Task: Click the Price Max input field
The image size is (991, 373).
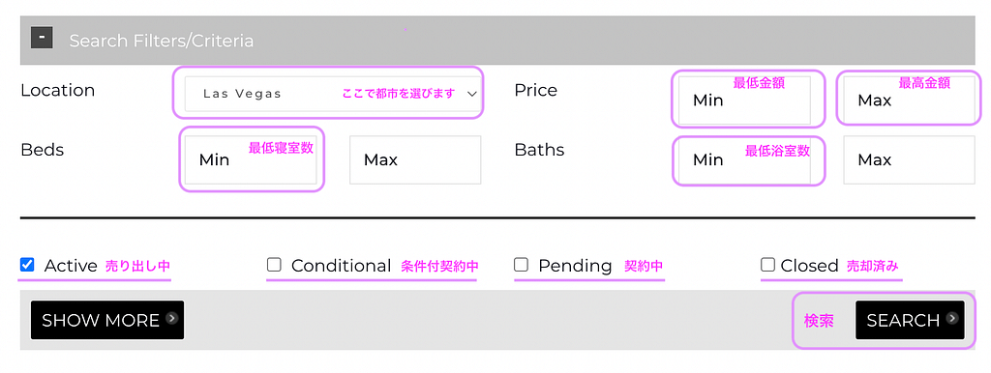Action: click(x=909, y=100)
